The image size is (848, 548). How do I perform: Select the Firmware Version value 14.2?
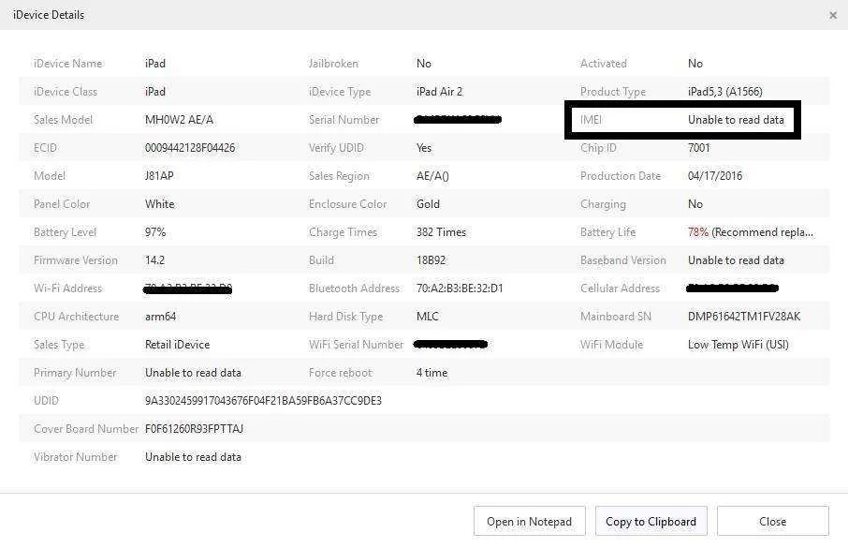pyautogui.click(x=154, y=260)
